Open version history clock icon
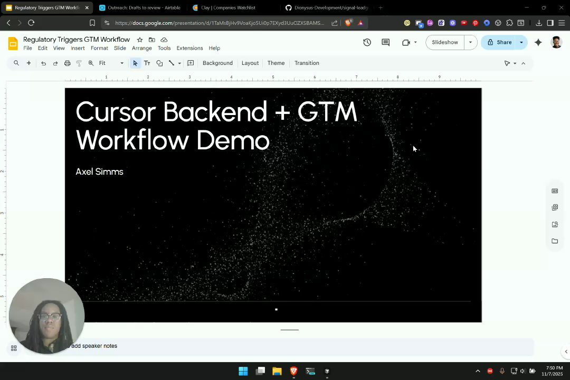 pos(367,42)
